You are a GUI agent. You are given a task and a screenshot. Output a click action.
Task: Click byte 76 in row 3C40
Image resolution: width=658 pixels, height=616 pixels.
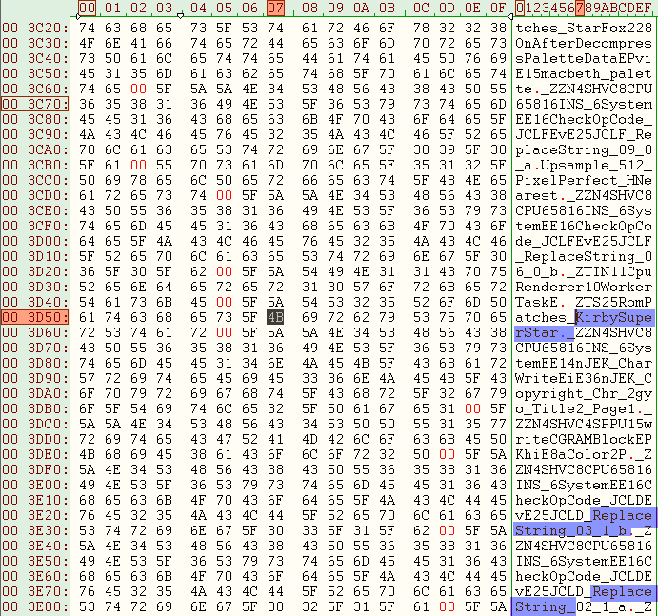472,58
